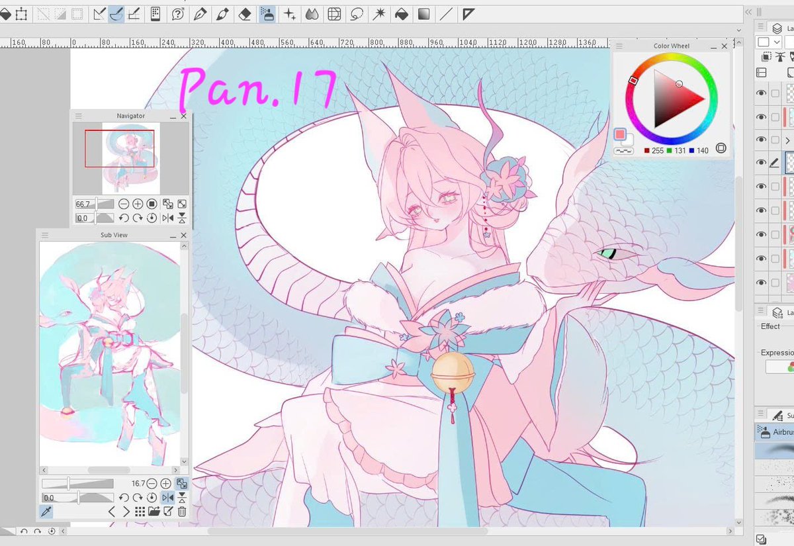Open the Layer palette menu
Viewport: 794px width, 546px height.
pyautogui.click(x=760, y=28)
